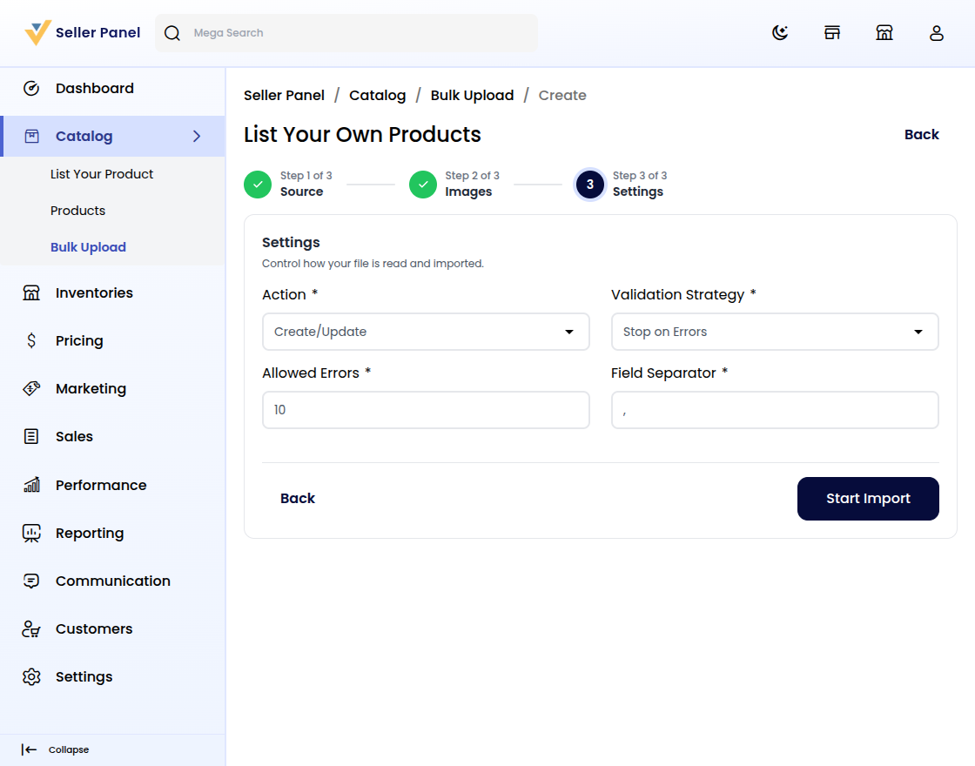Focus the Allowed Errors field
Screen dimensions: 975x766
426,410
